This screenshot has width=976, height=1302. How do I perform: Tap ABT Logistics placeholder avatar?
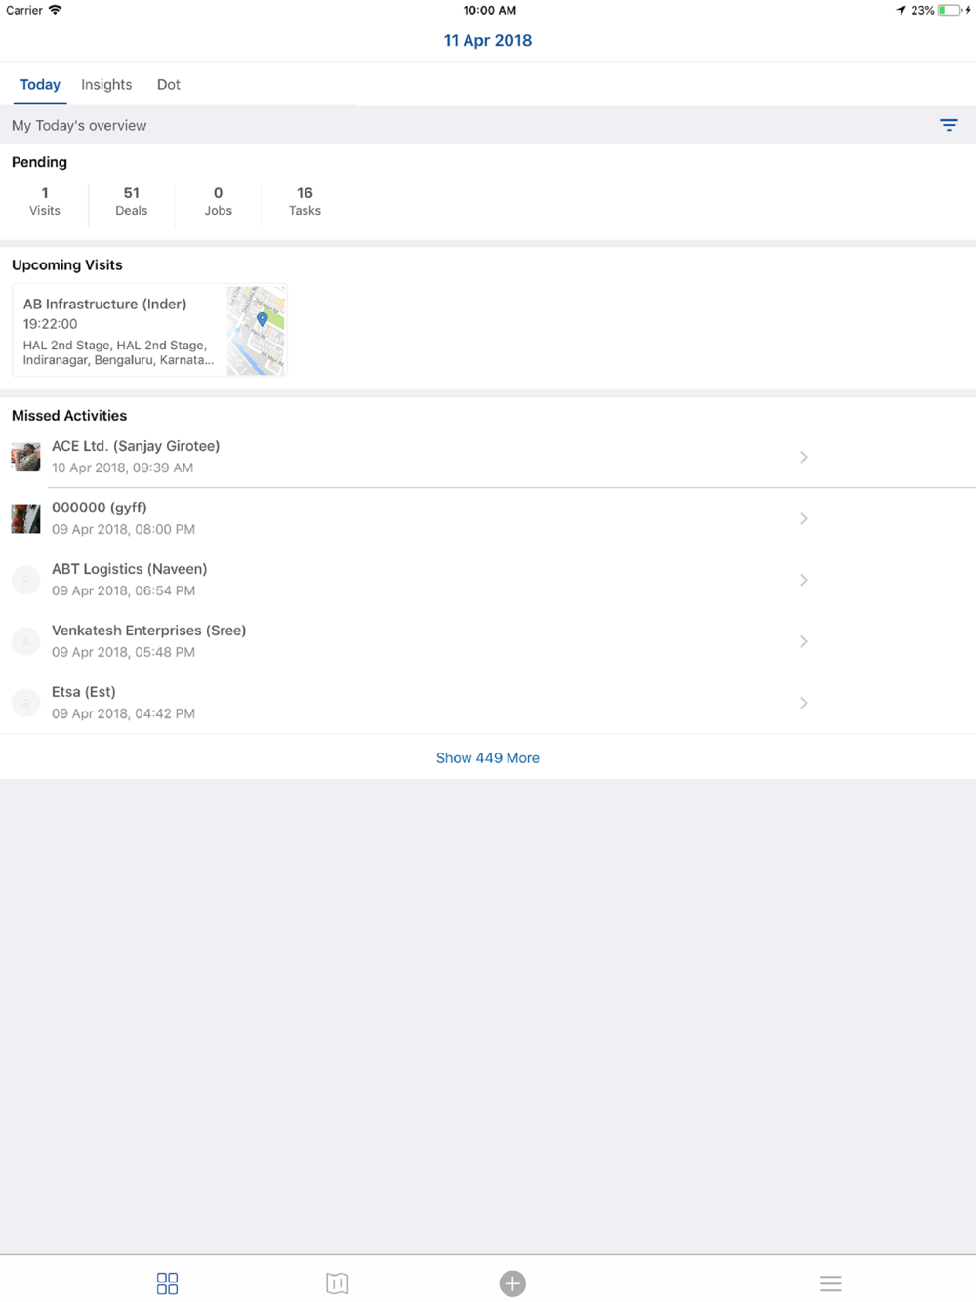point(26,580)
